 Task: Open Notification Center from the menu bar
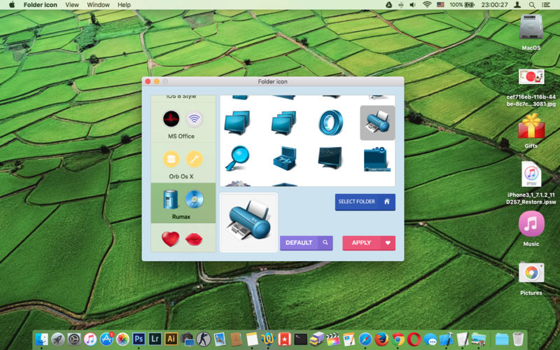coord(546,5)
